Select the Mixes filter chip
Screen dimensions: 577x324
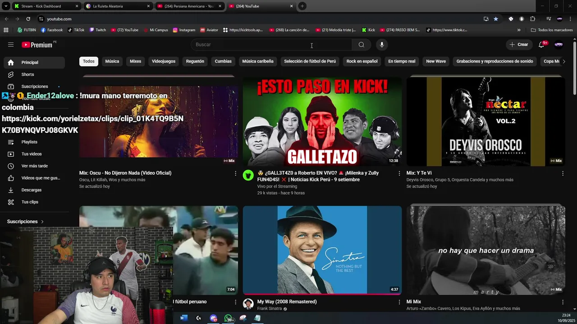[x=135, y=61]
